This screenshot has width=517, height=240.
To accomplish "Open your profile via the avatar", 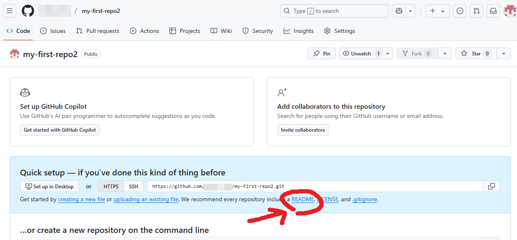I will tap(509, 10).
